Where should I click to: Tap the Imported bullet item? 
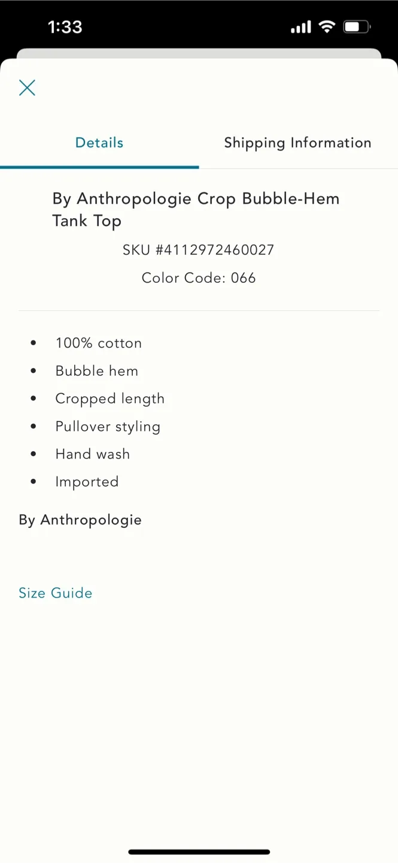(x=87, y=481)
